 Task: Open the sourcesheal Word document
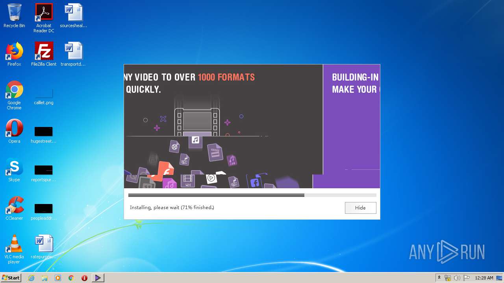click(73, 16)
